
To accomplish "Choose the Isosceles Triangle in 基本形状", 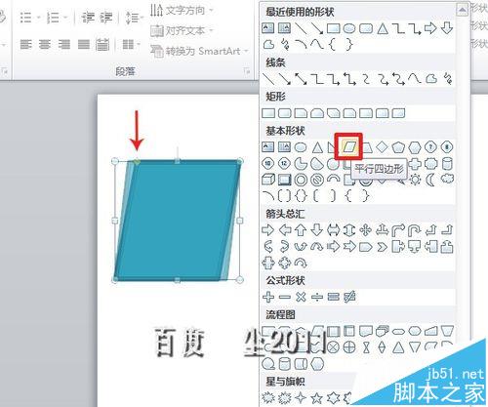I will point(317,147).
